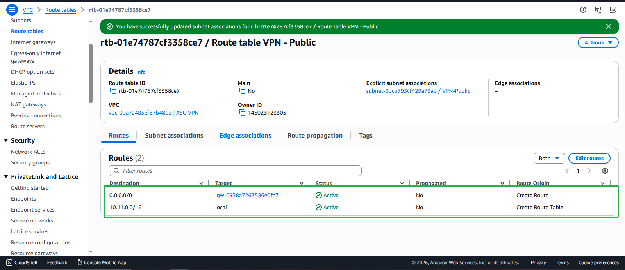The height and width of the screenshot is (270, 625).
Task: Open Route servers in sidebar
Action: point(28,126)
